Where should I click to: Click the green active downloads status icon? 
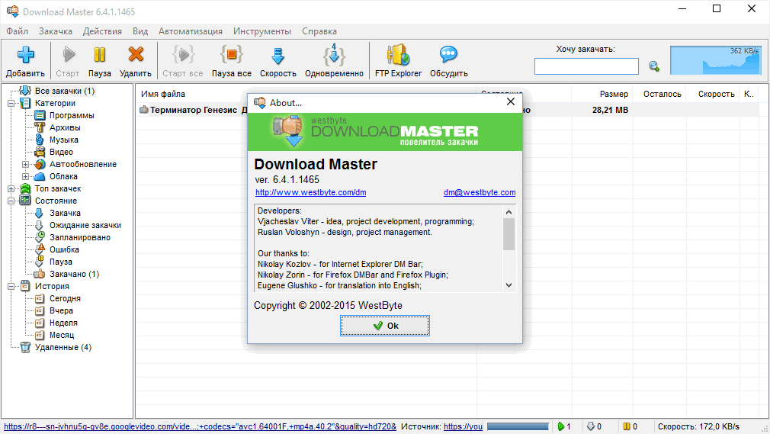click(x=561, y=426)
